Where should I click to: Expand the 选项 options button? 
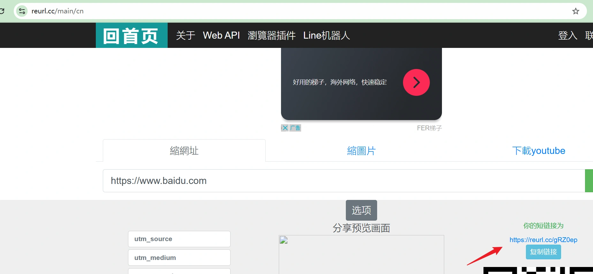pyautogui.click(x=361, y=210)
